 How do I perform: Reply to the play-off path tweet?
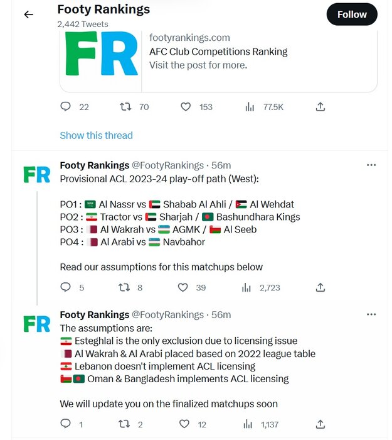click(65, 287)
